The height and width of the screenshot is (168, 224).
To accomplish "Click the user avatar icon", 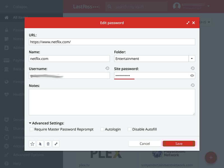I will click(177, 6).
